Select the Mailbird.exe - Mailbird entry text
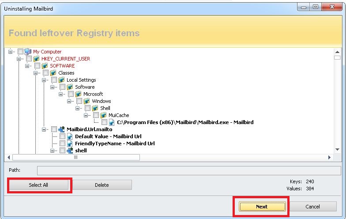 (x=185, y=122)
